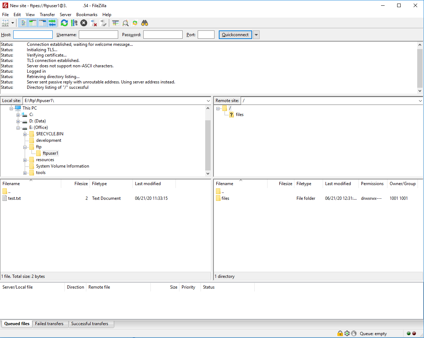Toggle the local directory tree display
Viewport: 424px width, 338px height.
33,23
